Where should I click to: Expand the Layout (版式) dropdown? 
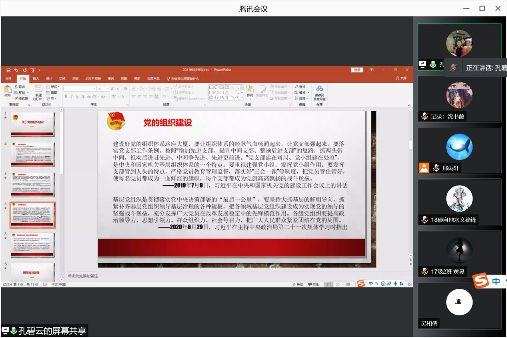(52, 87)
